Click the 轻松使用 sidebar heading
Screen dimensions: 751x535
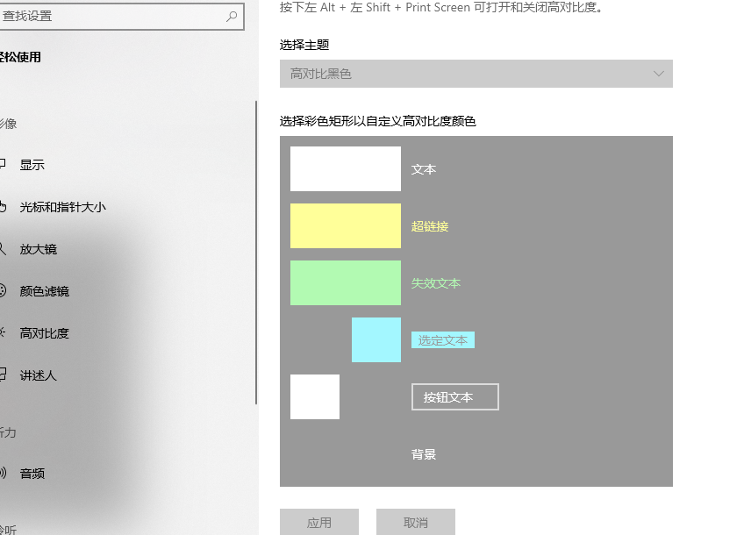(20, 58)
